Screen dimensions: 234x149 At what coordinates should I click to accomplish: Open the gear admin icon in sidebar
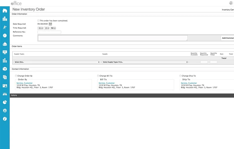[5, 110]
